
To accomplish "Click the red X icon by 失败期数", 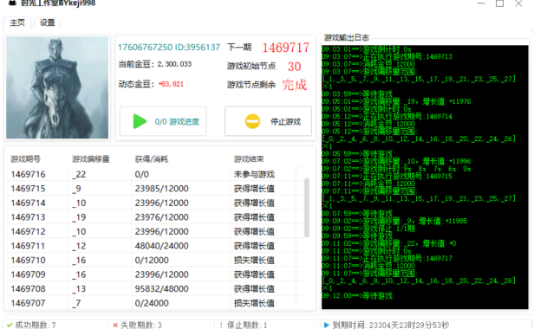I will pos(115,325).
